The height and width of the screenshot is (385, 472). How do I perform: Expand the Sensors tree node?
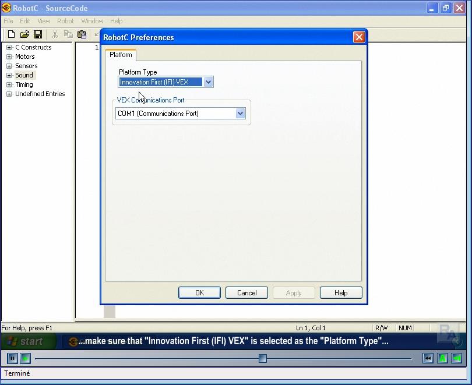(x=9, y=66)
